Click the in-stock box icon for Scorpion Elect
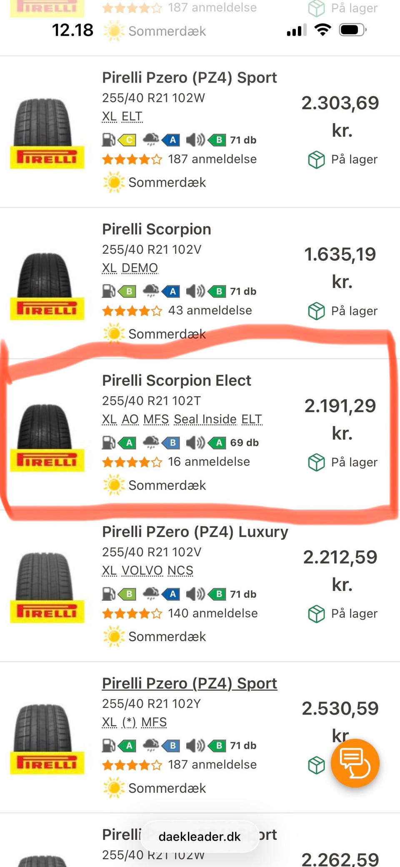The width and height of the screenshot is (400, 867). (x=316, y=462)
